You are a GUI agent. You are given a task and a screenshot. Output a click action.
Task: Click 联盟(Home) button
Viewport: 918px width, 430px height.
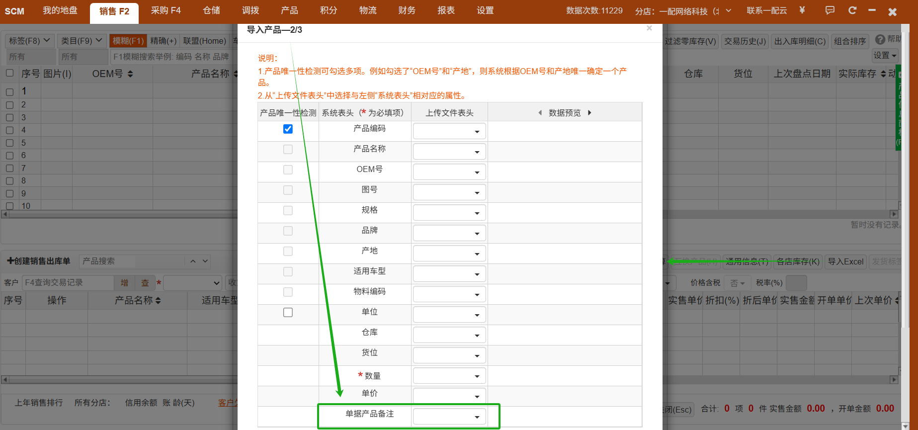click(205, 41)
